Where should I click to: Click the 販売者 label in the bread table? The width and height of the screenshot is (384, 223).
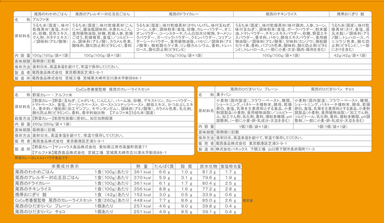[x=206, y=144]
